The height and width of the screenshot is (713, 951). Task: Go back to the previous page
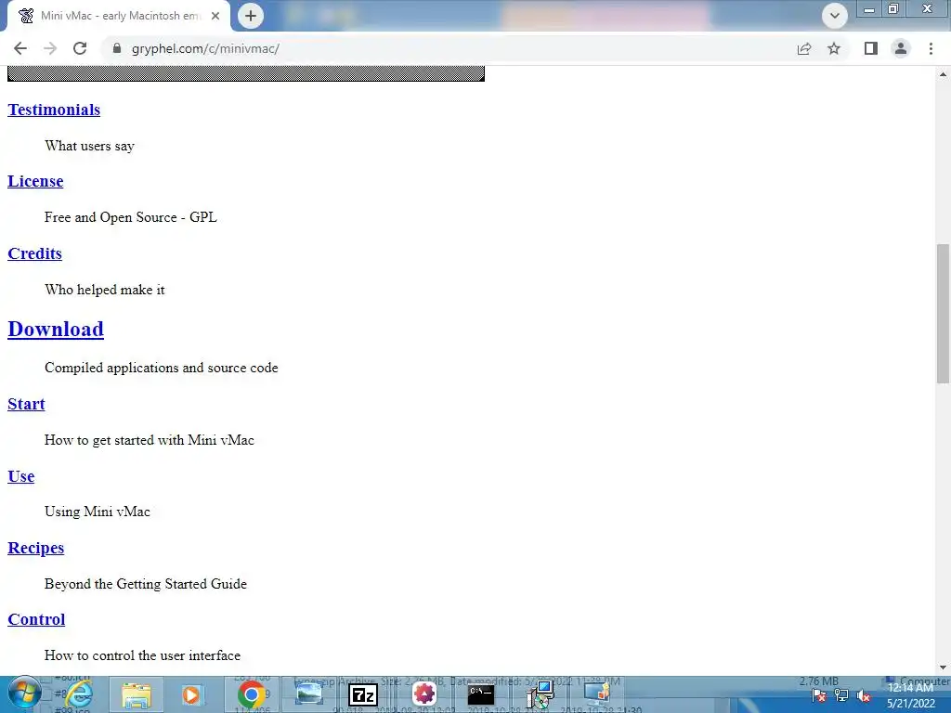(20, 48)
